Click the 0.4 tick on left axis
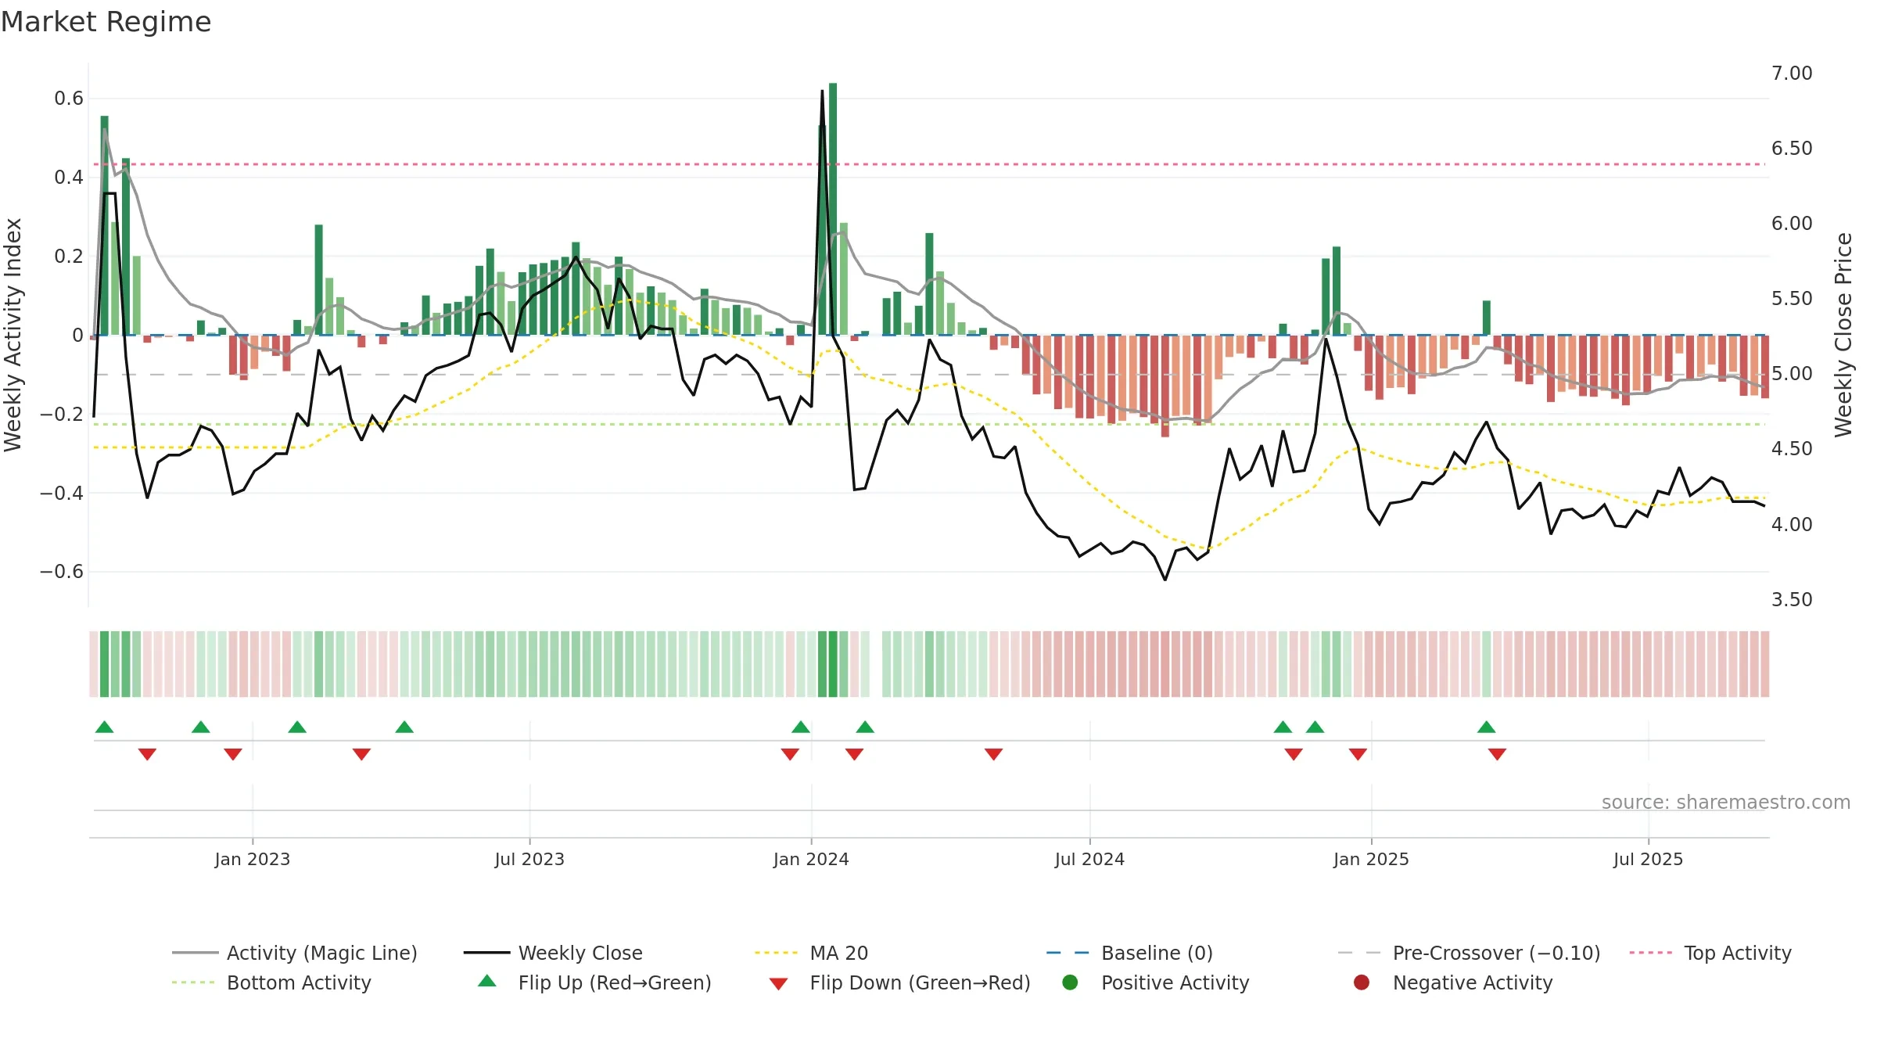 pos(69,177)
